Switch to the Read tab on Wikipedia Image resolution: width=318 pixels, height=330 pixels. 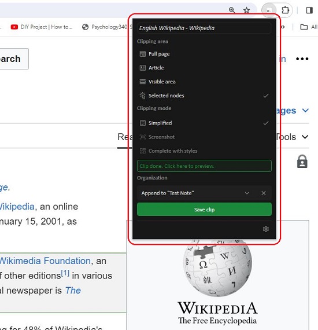[125, 137]
